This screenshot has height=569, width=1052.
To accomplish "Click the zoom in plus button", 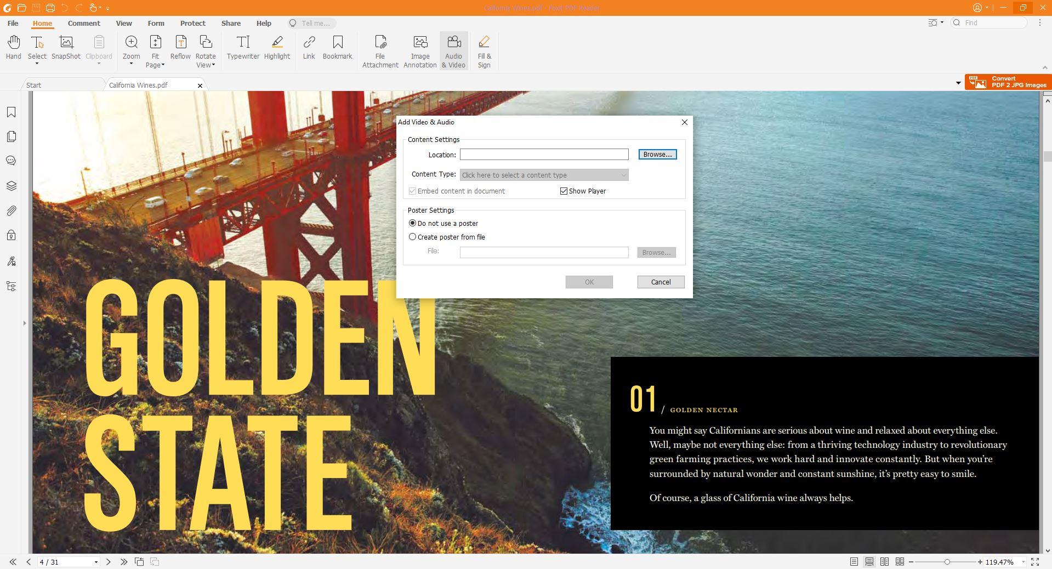I will pos(980,562).
